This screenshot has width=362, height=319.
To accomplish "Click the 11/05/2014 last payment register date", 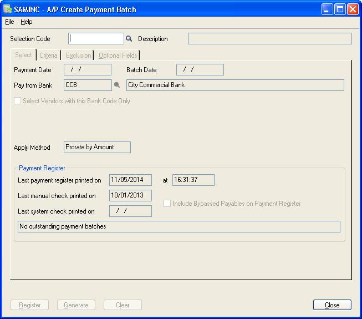I will click(130, 180).
